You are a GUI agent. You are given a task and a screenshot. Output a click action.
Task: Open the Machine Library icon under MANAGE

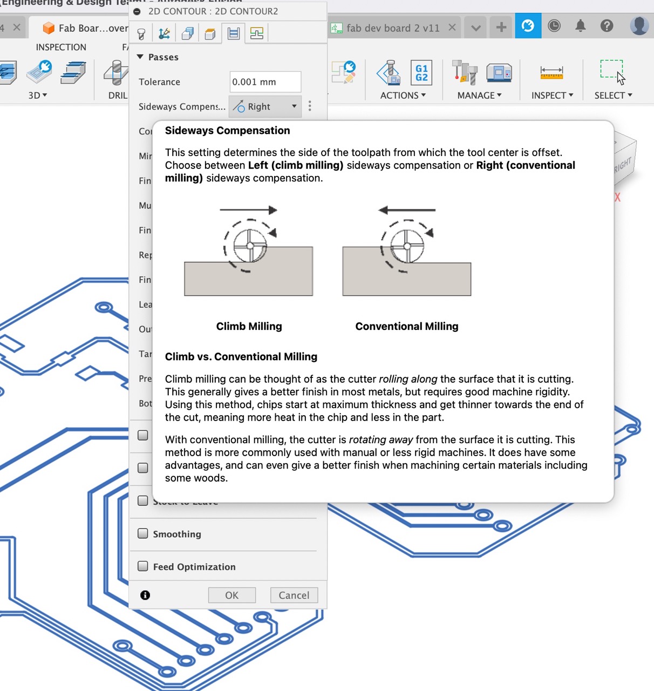pos(499,73)
